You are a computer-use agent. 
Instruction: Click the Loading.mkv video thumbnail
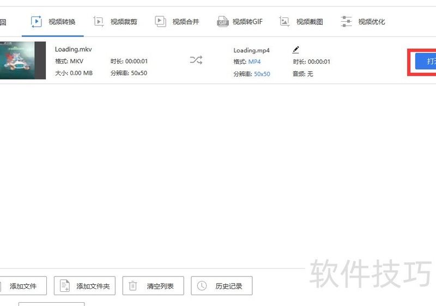coord(21,60)
